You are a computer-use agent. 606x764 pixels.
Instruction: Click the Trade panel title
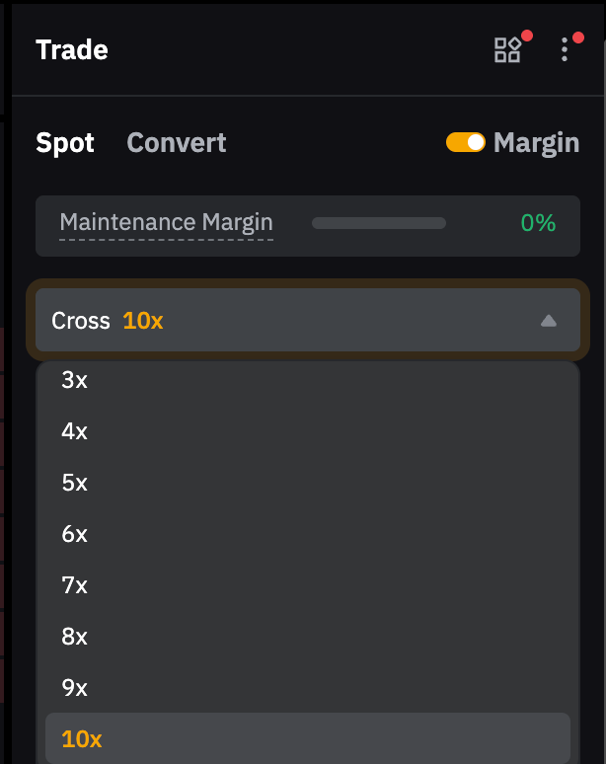[x=72, y=50]
